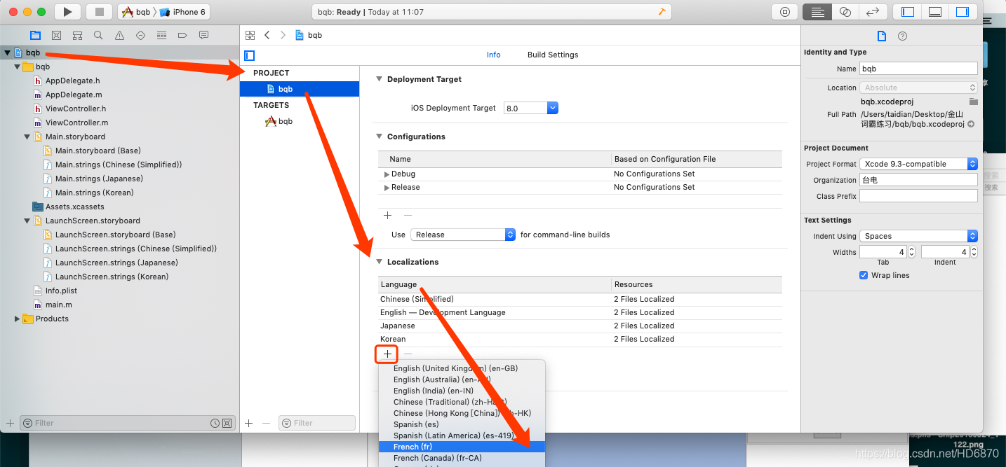Add a new localization with plus button

coord(387,354)
